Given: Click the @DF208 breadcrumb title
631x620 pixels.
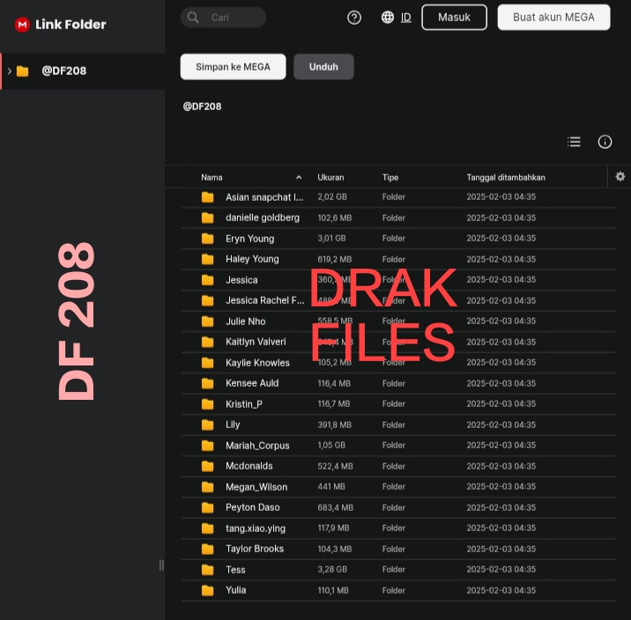Looking at the screenshot, I should (x=202, y=107).
